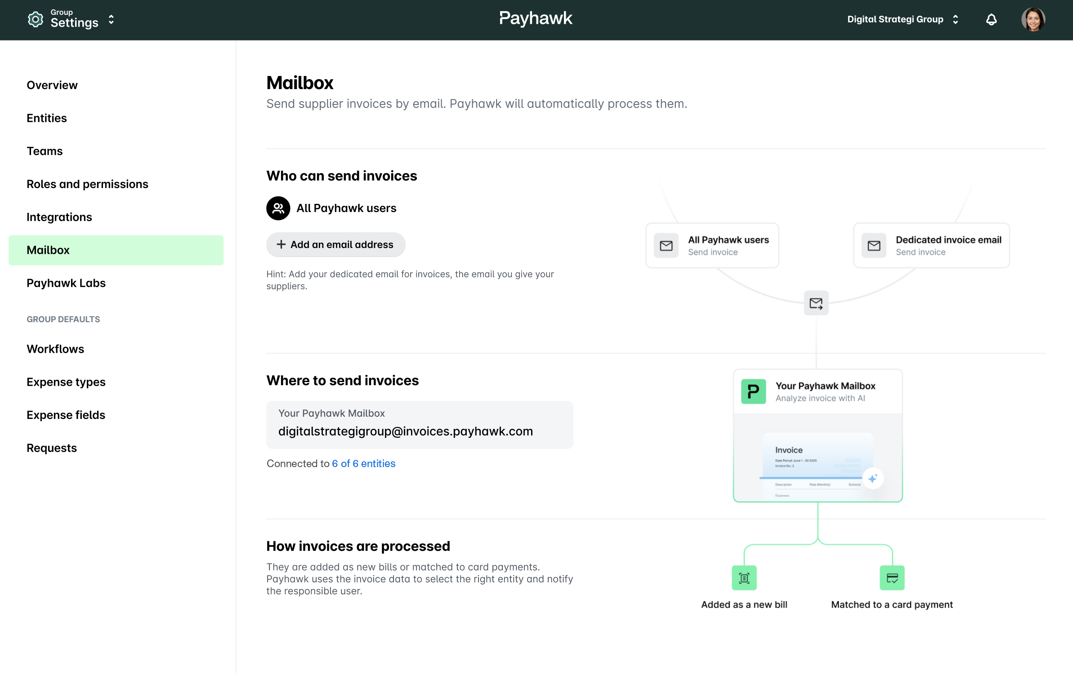Click 'Added as a new bill' label
This screenshot has width=1073, height=693.
[744, 605]
